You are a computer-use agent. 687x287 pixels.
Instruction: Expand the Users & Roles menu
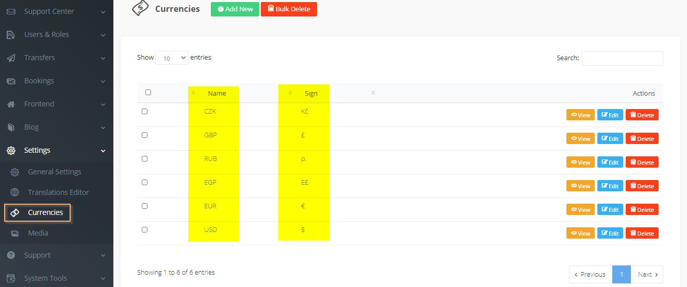pos(56,34)
